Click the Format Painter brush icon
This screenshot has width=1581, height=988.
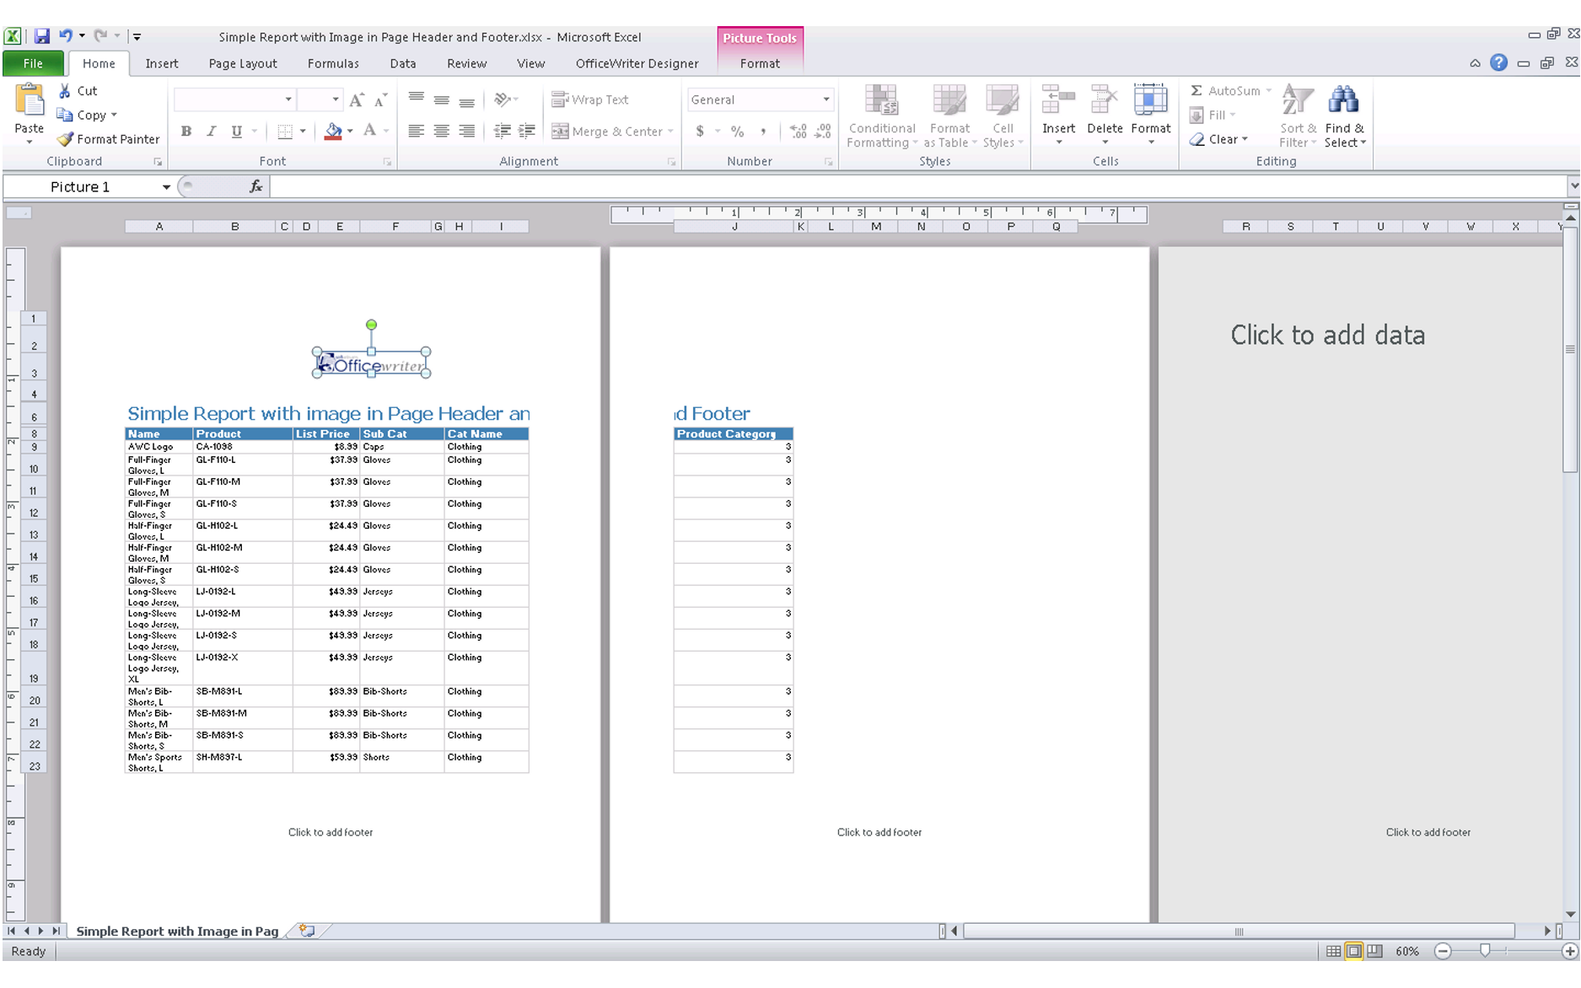65,139
